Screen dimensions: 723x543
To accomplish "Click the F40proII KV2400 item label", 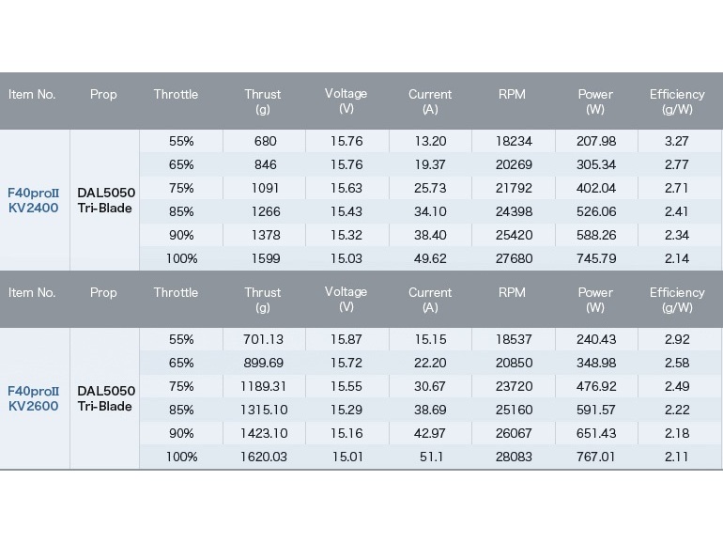I will click(x=34, y=200).
